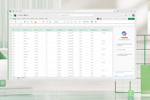Click the save-status cloud icon beside Workbook1
Viewport: 150px width, 100px height.
point(27,15)
